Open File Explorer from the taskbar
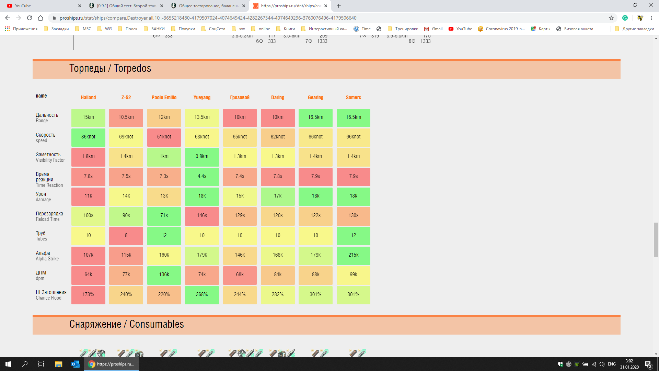Viewport: 659px width, 371px height. (x=58, y=364)
